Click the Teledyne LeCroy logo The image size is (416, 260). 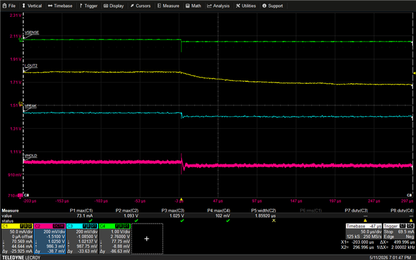pyautogui.click(x=21, y=257)
